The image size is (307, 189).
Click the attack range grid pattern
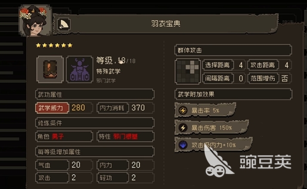pos(187,71)
